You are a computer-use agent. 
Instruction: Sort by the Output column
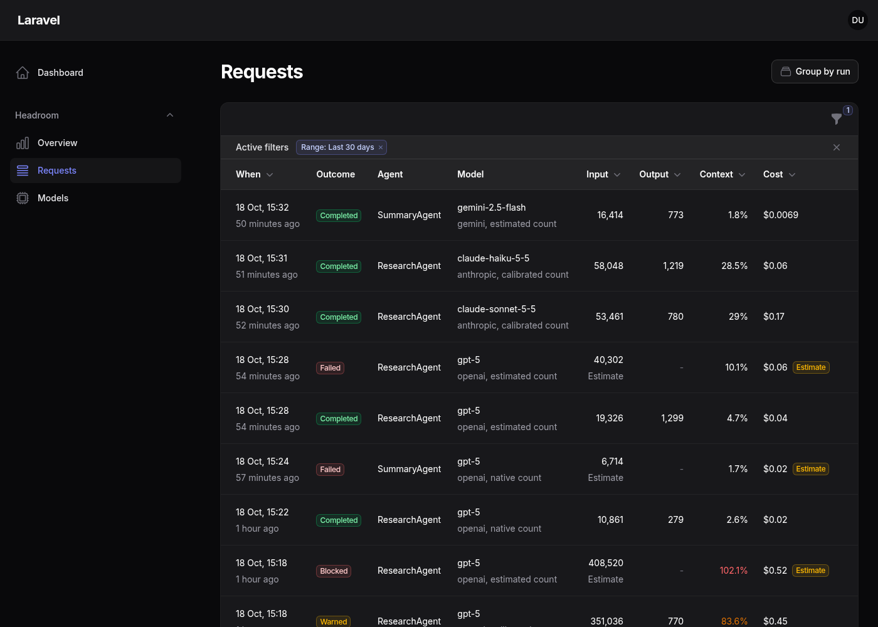pyautogui.click(x=660, y=174)
